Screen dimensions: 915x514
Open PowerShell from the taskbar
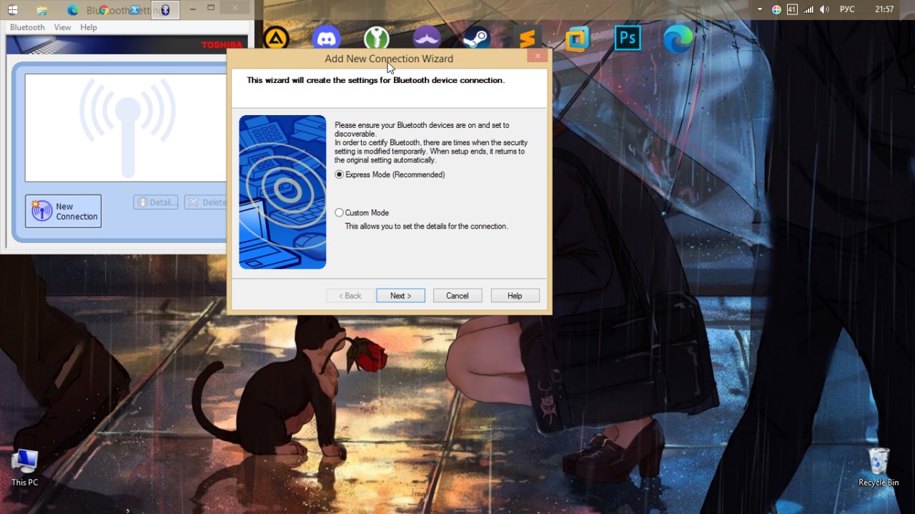(134, 10)
